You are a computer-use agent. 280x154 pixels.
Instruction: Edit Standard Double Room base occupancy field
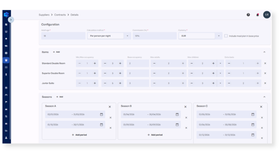138,63
